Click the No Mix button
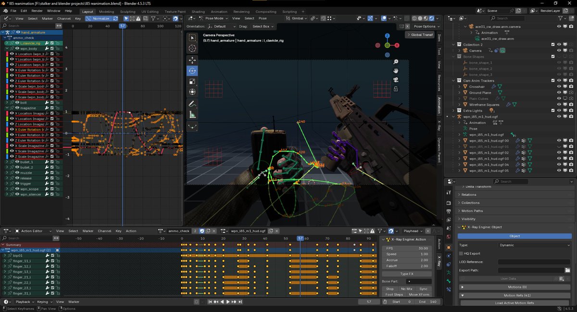 coord(407,289)
